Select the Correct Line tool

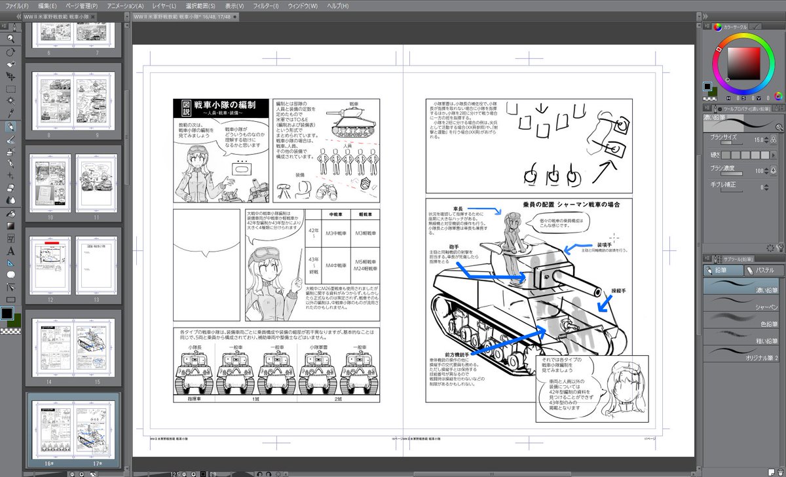(x=11, y=287)
